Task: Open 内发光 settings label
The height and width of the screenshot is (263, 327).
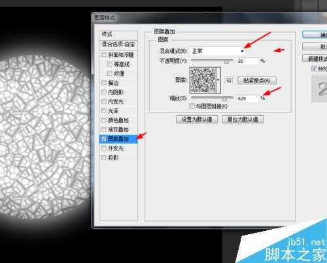Action: pyautogui.click(x=116, y=101)
